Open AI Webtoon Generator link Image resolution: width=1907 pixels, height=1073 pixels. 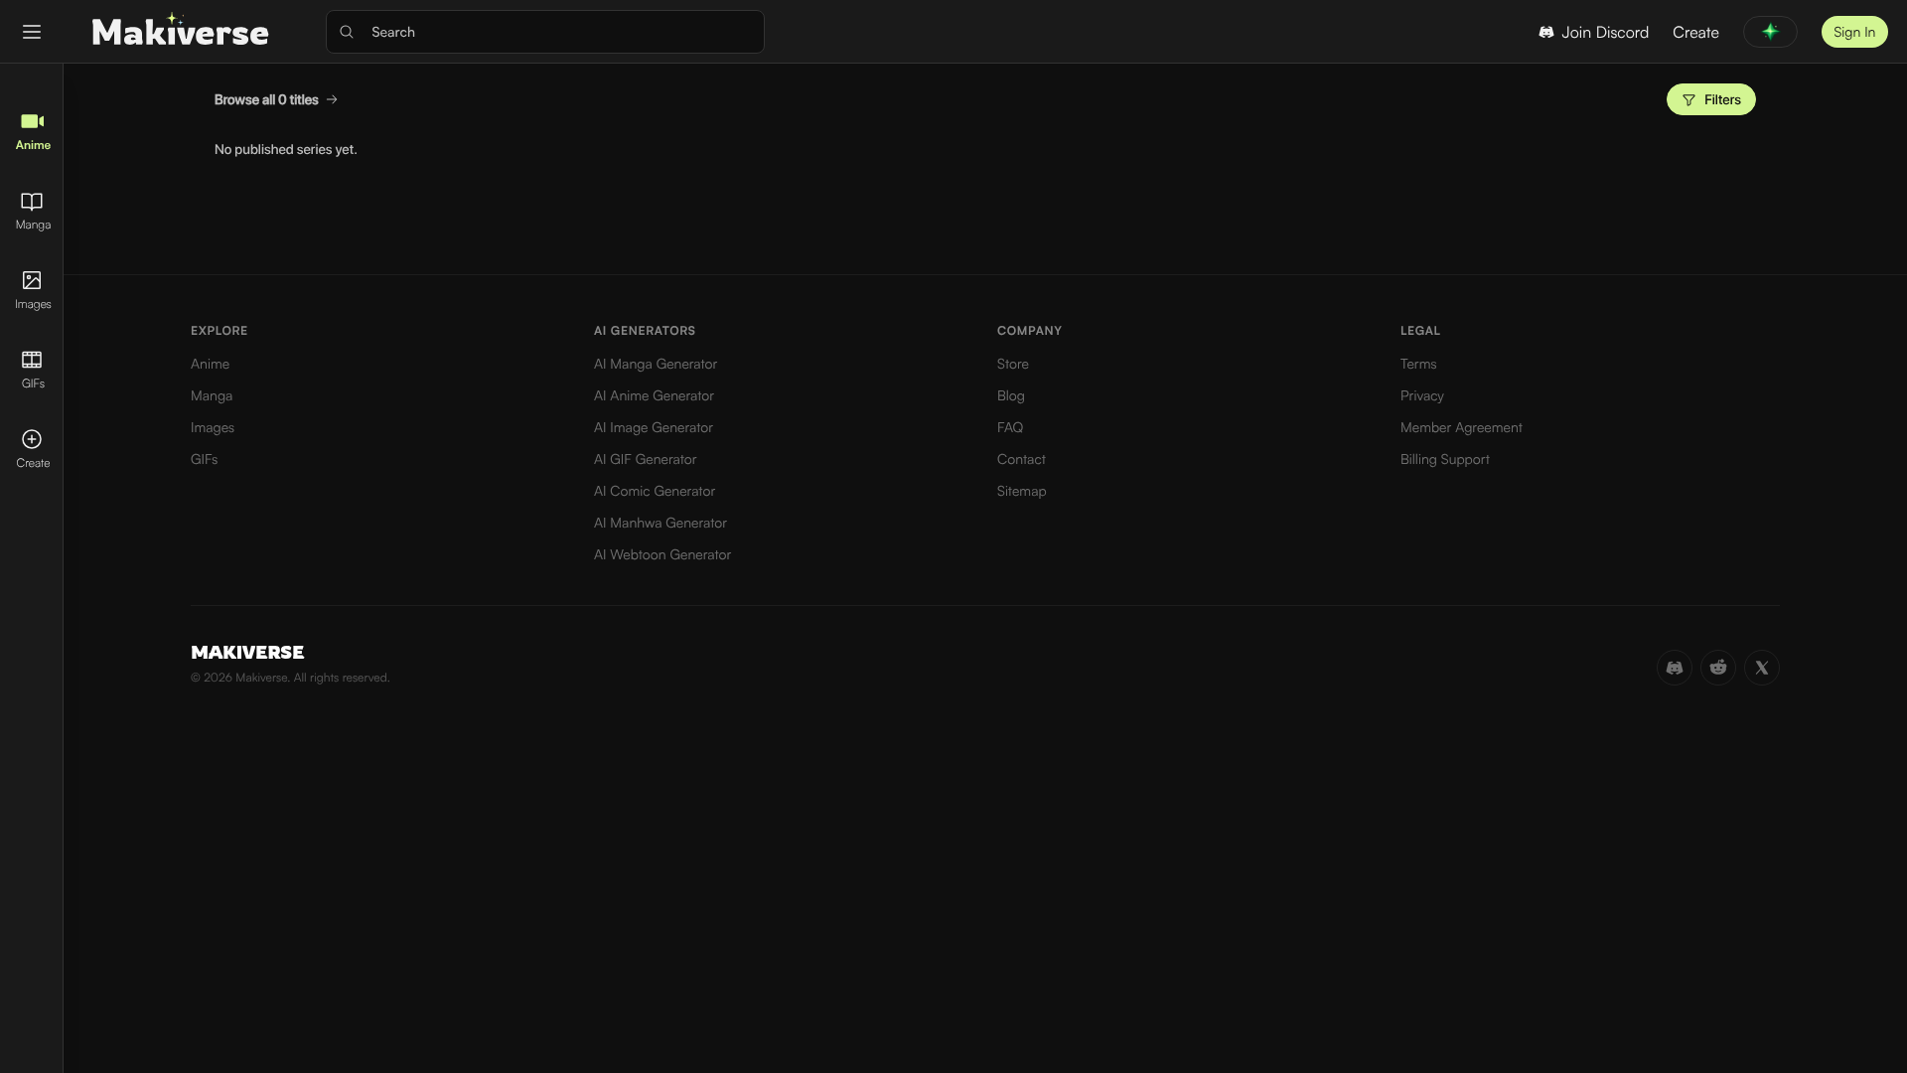[662, 554]
